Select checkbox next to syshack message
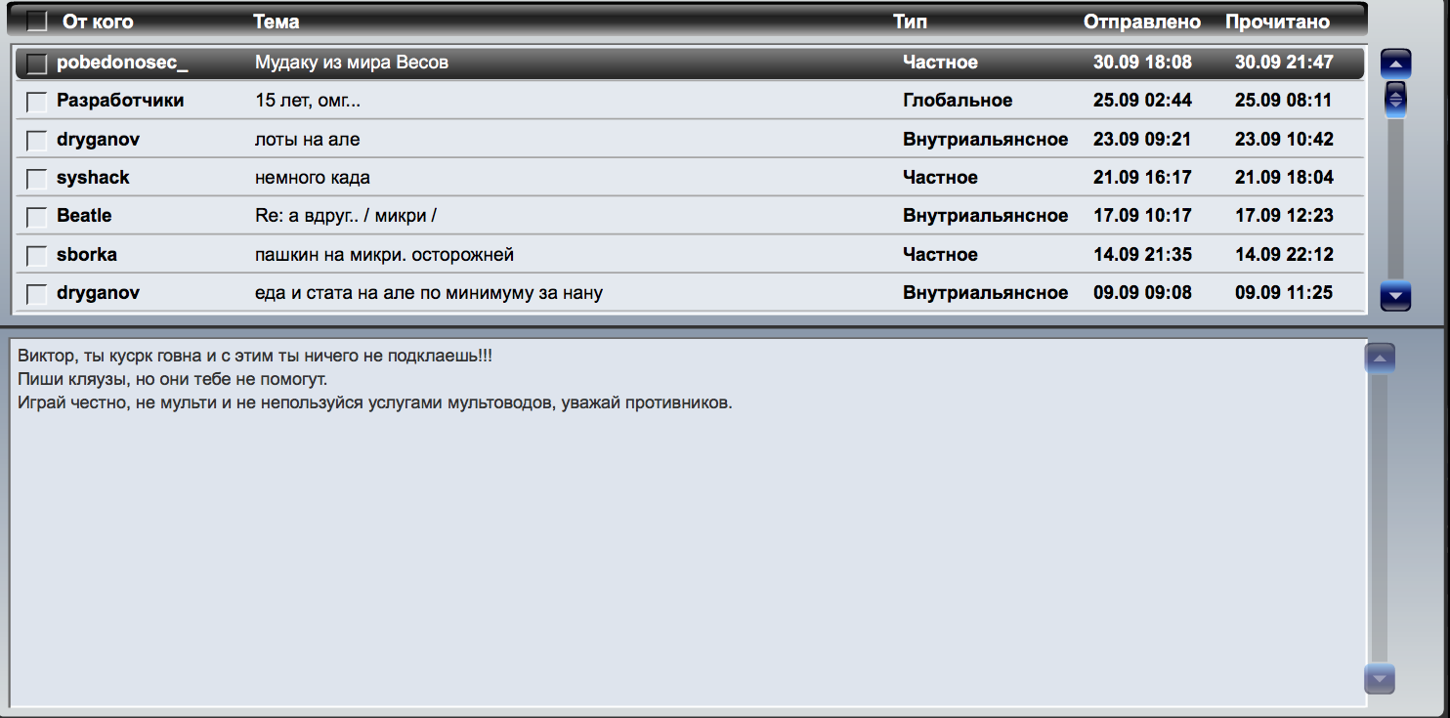Image resolution: width=1450 pixels, height=718 pixels. [37, 179]
